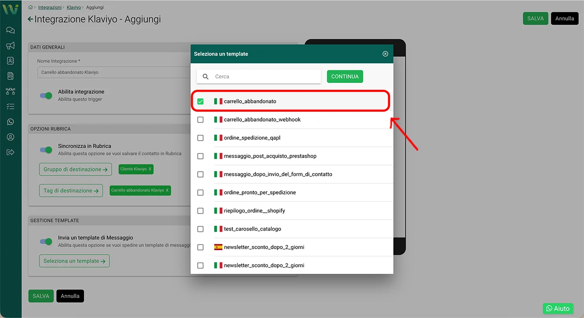The image size is (584, 318).
Task: Navigate to Klaviyo breadcrumb link
Action: pos(73,7)
